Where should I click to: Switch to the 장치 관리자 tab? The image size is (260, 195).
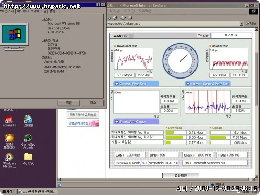[x=7, y=11]
